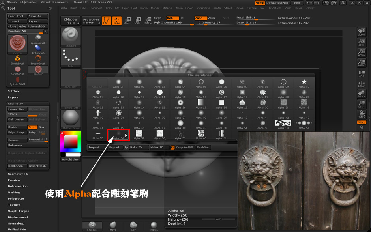Toggle the M material mode
The image size is (371, 232).
182,18
